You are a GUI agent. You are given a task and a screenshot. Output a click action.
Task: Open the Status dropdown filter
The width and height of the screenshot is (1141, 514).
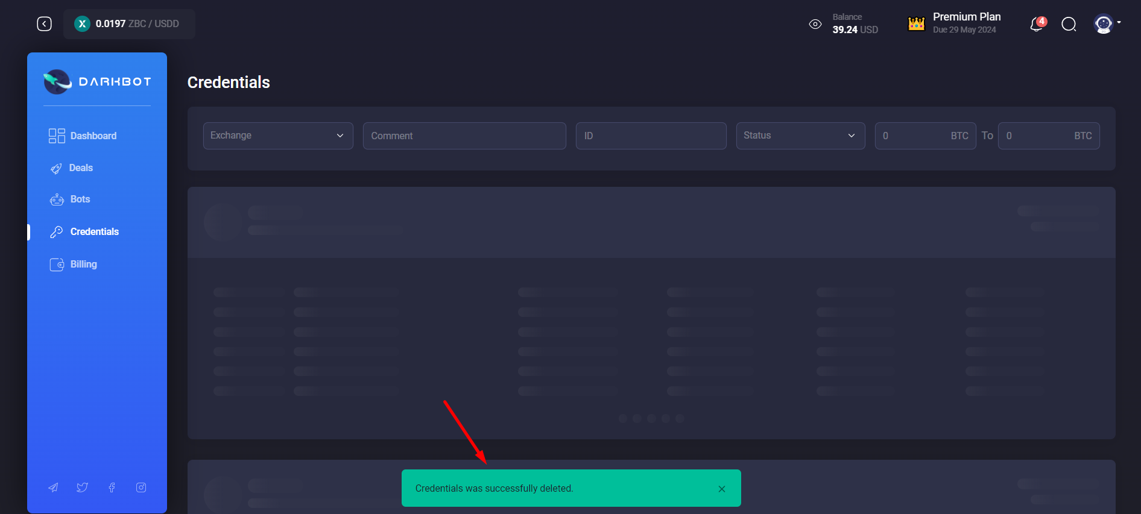(x=800, y=136)
